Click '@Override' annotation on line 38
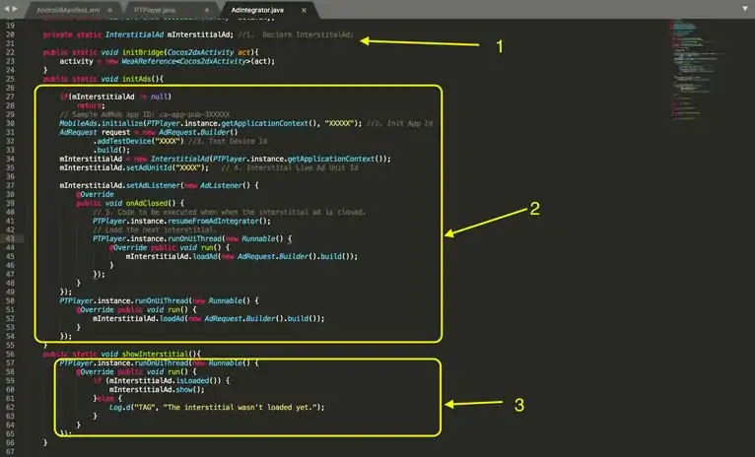The width and height of the screenshot is (755, 457). tap(95, 195)
